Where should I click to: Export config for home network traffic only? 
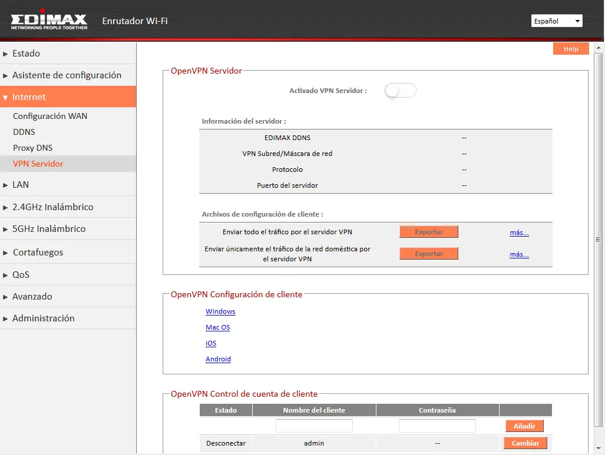point(428,254)
